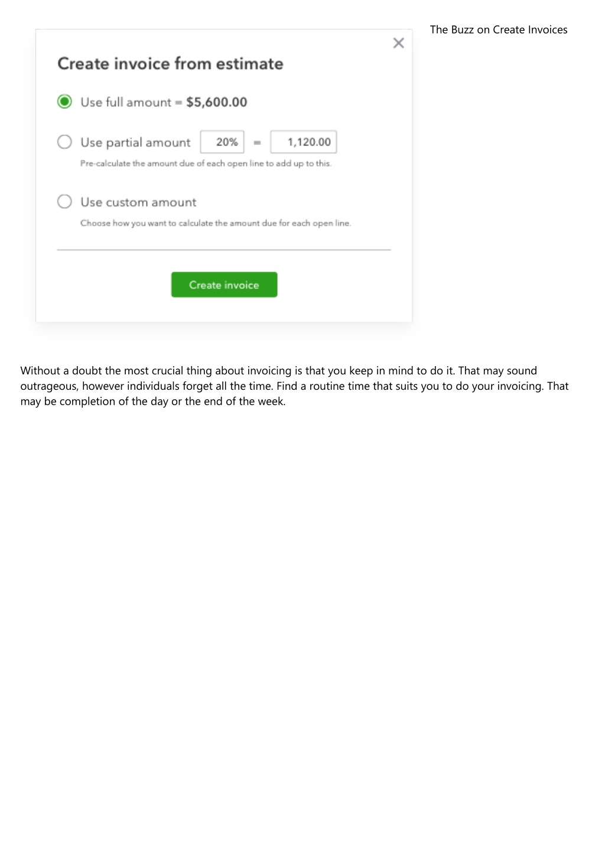Screen dimensions: 605x857
Task: Click the $5,600.00 full amount value
Action: [217, 102]
